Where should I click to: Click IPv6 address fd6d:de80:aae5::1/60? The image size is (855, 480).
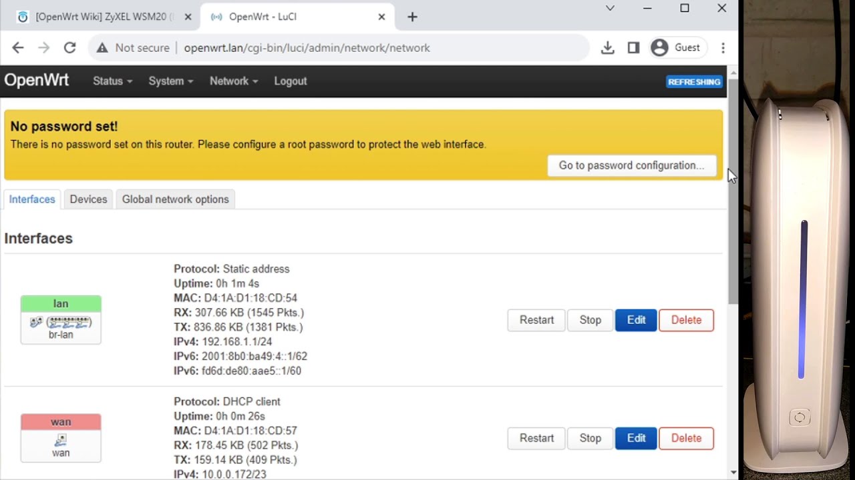(x=251, y=371)
